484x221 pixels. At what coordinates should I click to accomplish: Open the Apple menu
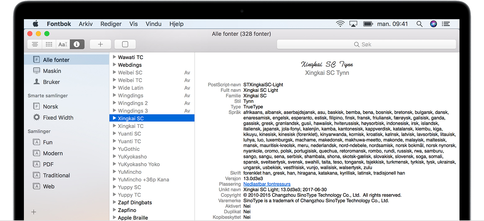(x=36, y=24)
